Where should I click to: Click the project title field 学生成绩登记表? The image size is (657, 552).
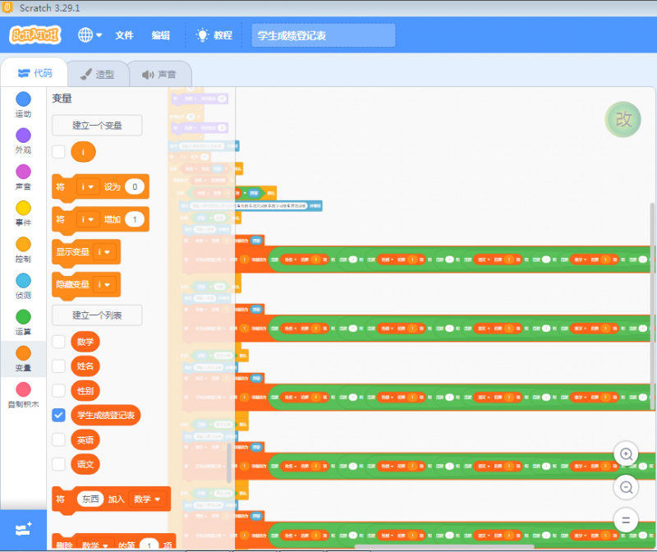pyautogui.click(x=323, y=35)
